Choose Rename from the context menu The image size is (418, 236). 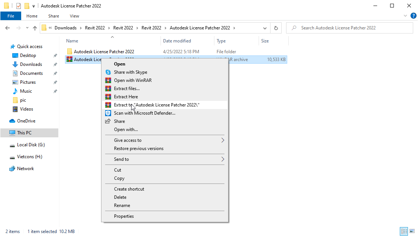point(122,205)
